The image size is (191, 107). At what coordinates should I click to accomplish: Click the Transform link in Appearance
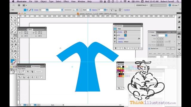coord(121,38)
